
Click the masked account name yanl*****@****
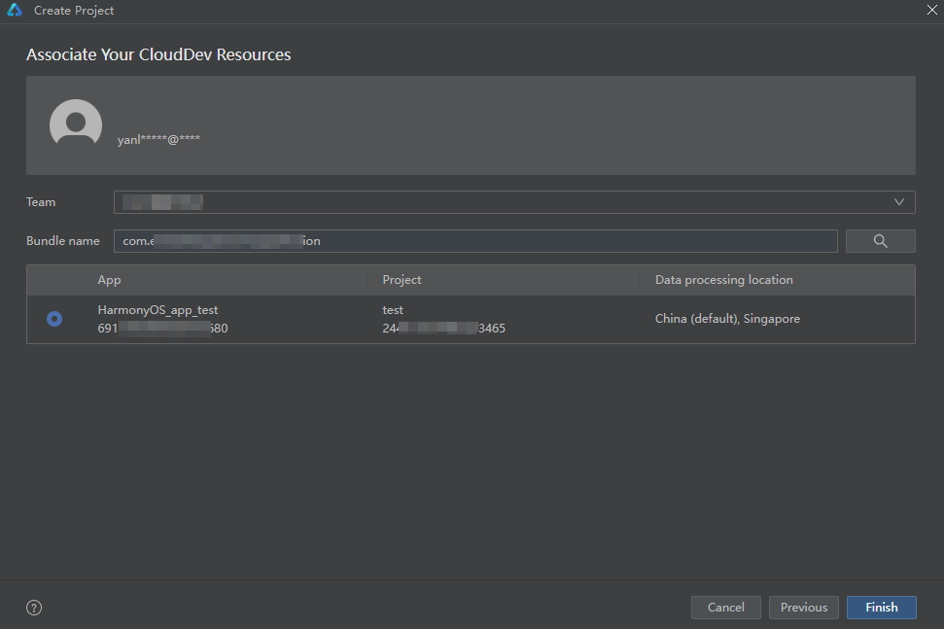click(x=158, y=140)
